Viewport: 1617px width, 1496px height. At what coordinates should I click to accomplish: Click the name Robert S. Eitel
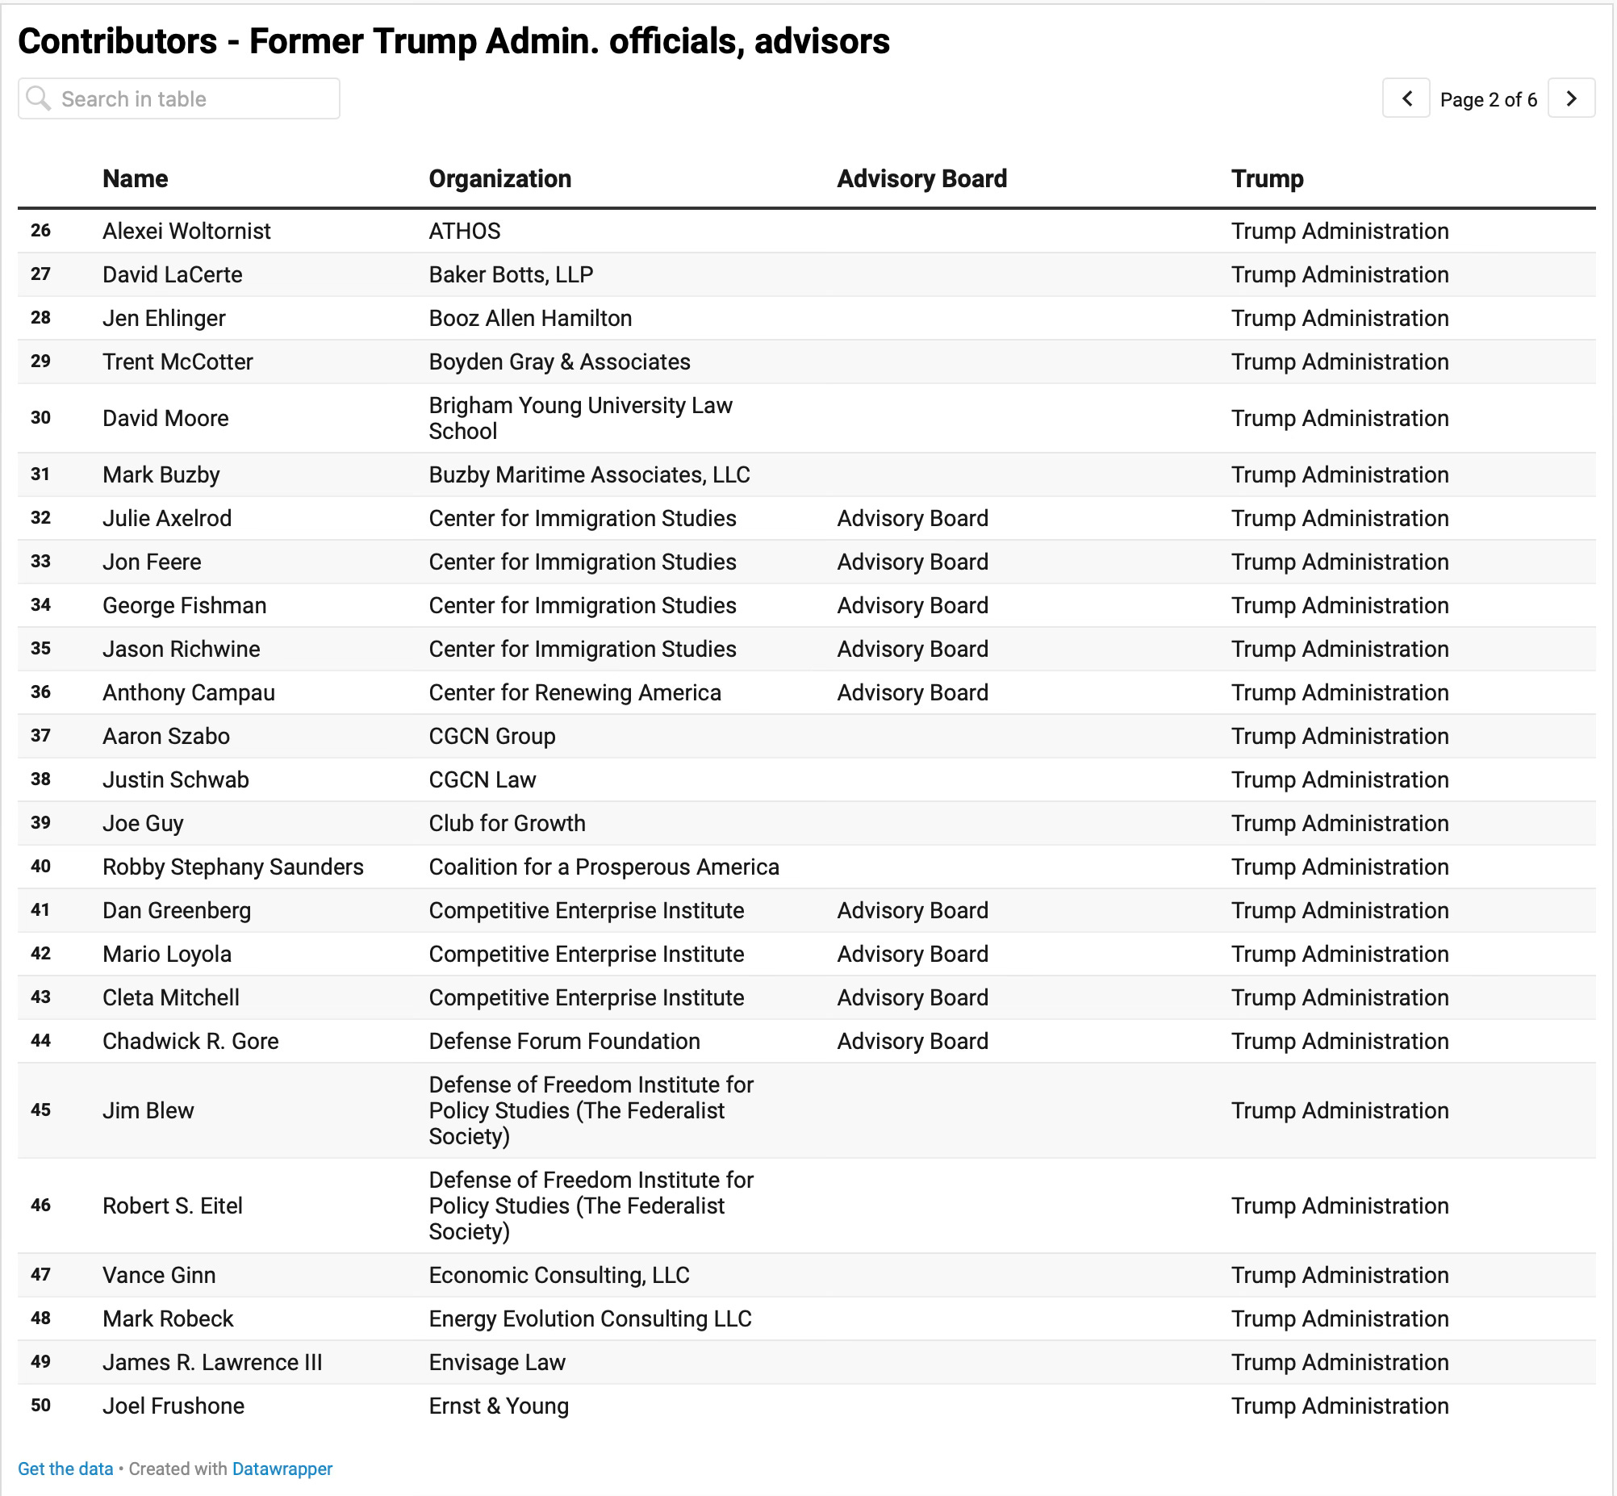click(x=173, y=1206)
